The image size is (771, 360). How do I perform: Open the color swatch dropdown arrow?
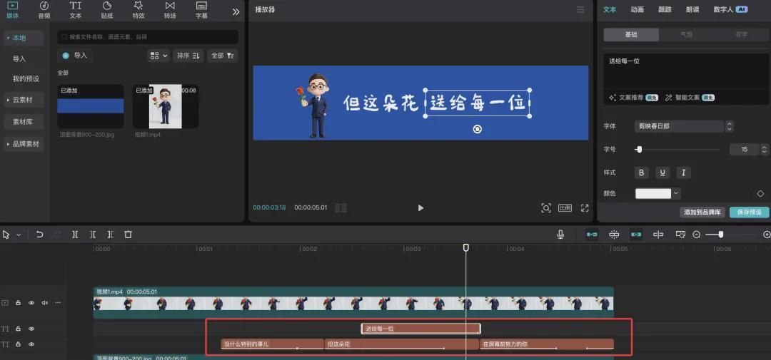coord(677,193)
